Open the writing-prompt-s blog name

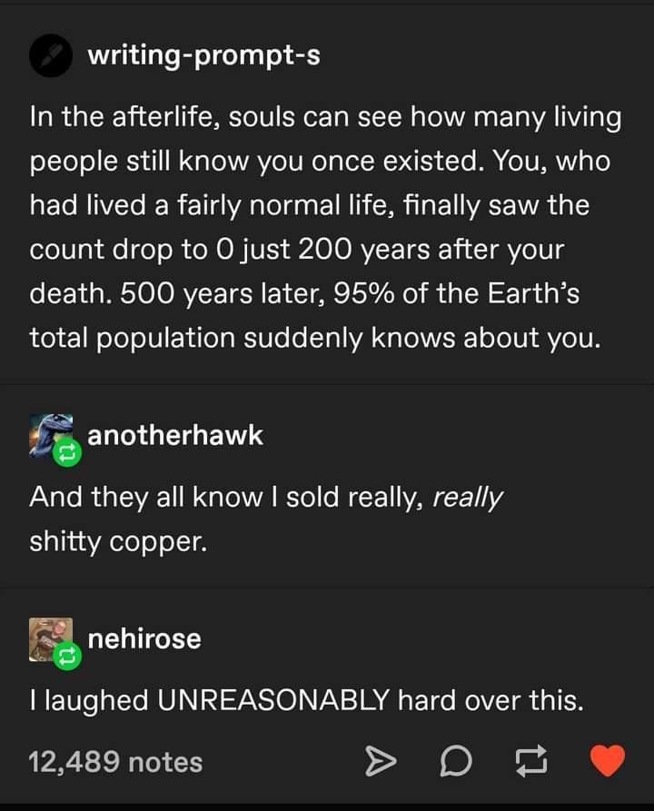click(203, 55)
